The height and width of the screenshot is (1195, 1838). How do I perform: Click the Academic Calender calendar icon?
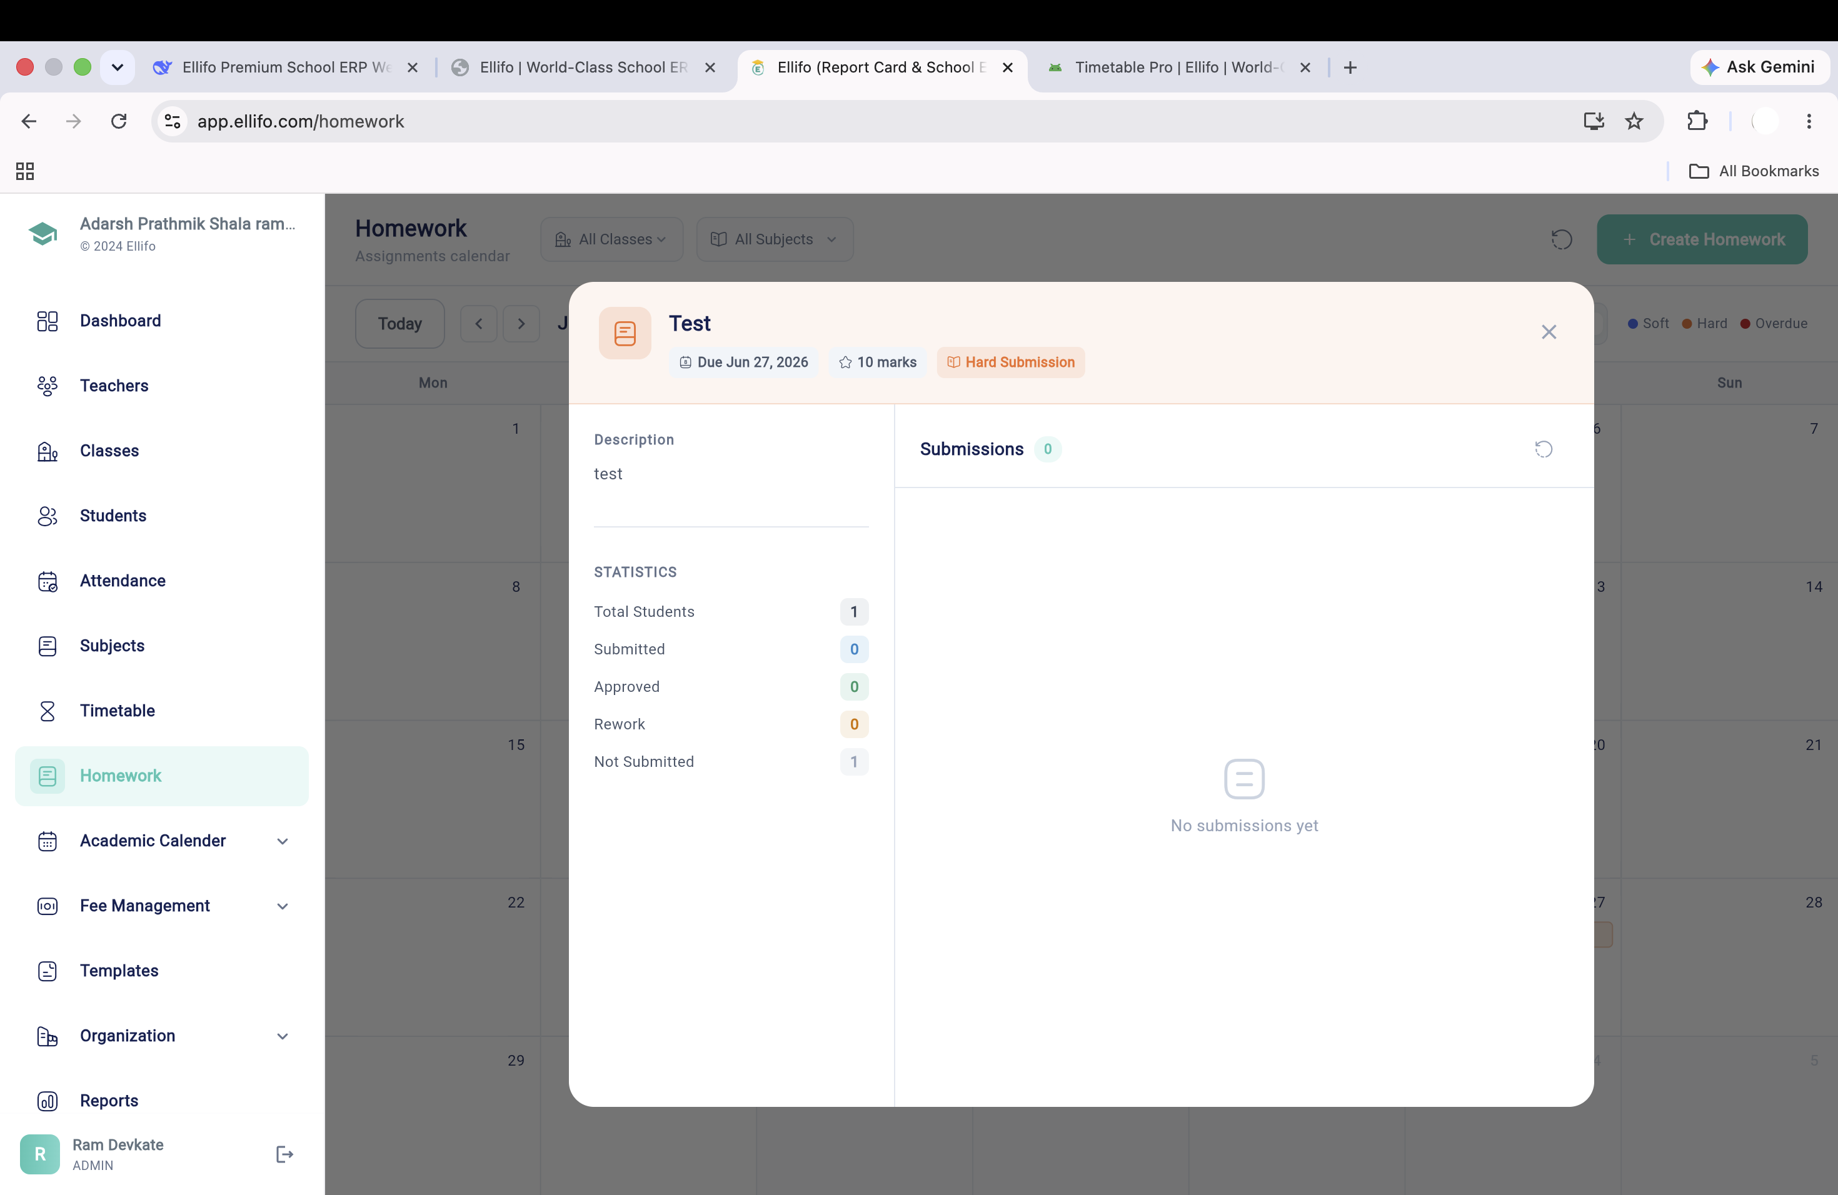click(47, 841)
